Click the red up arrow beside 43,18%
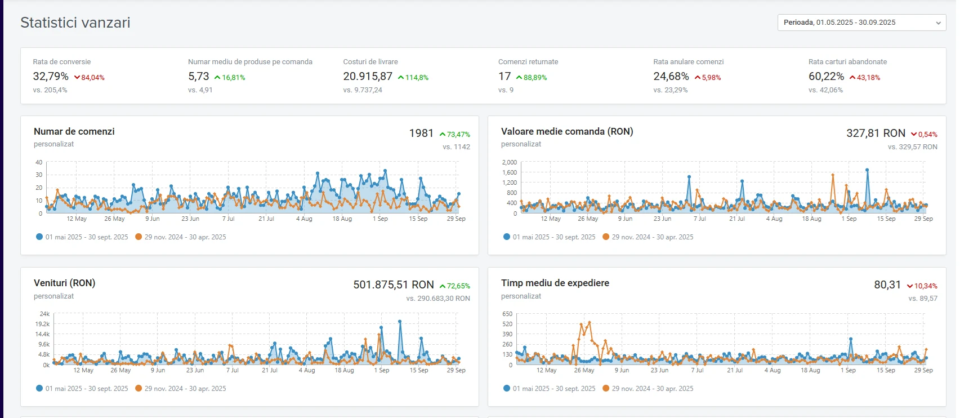The width and height of the screenshot is (960, 418). click(852, 78)
